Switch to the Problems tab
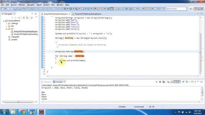 [46, 82]
